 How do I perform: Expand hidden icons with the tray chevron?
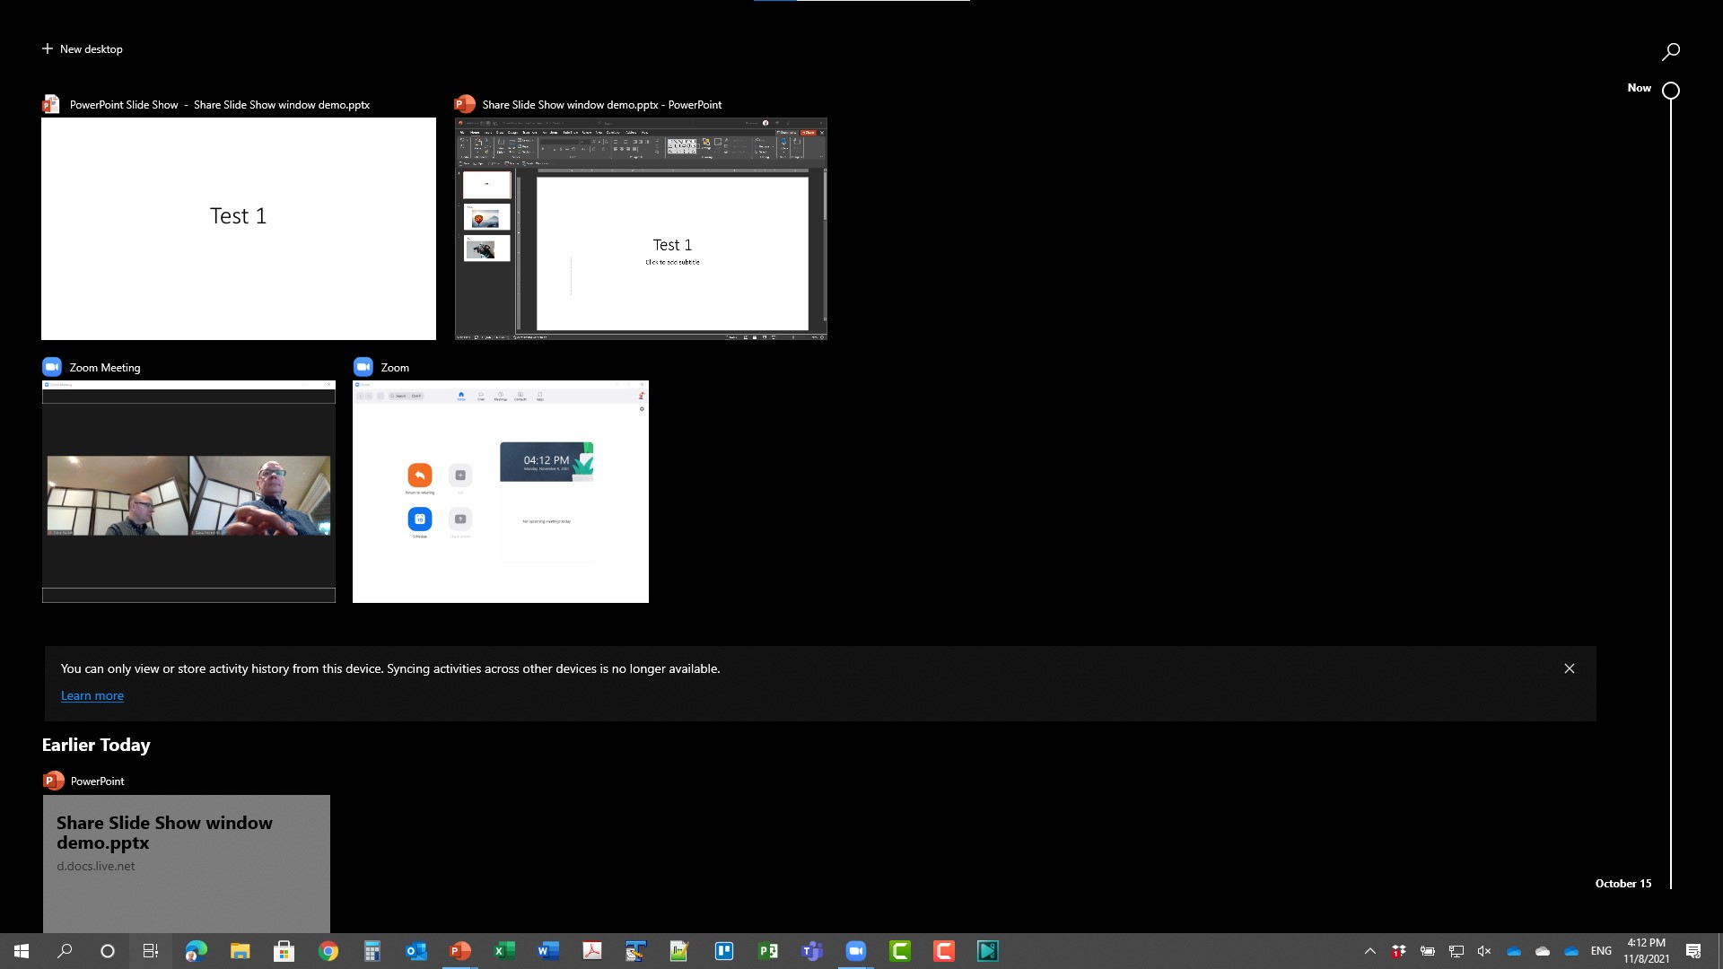tap(1370, 951)
